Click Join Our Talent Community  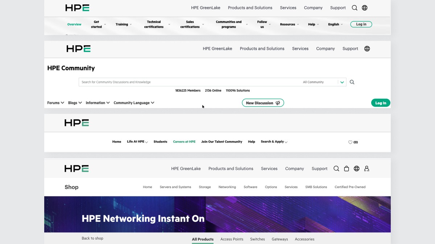pyautogui.click(x=221, y=142)
